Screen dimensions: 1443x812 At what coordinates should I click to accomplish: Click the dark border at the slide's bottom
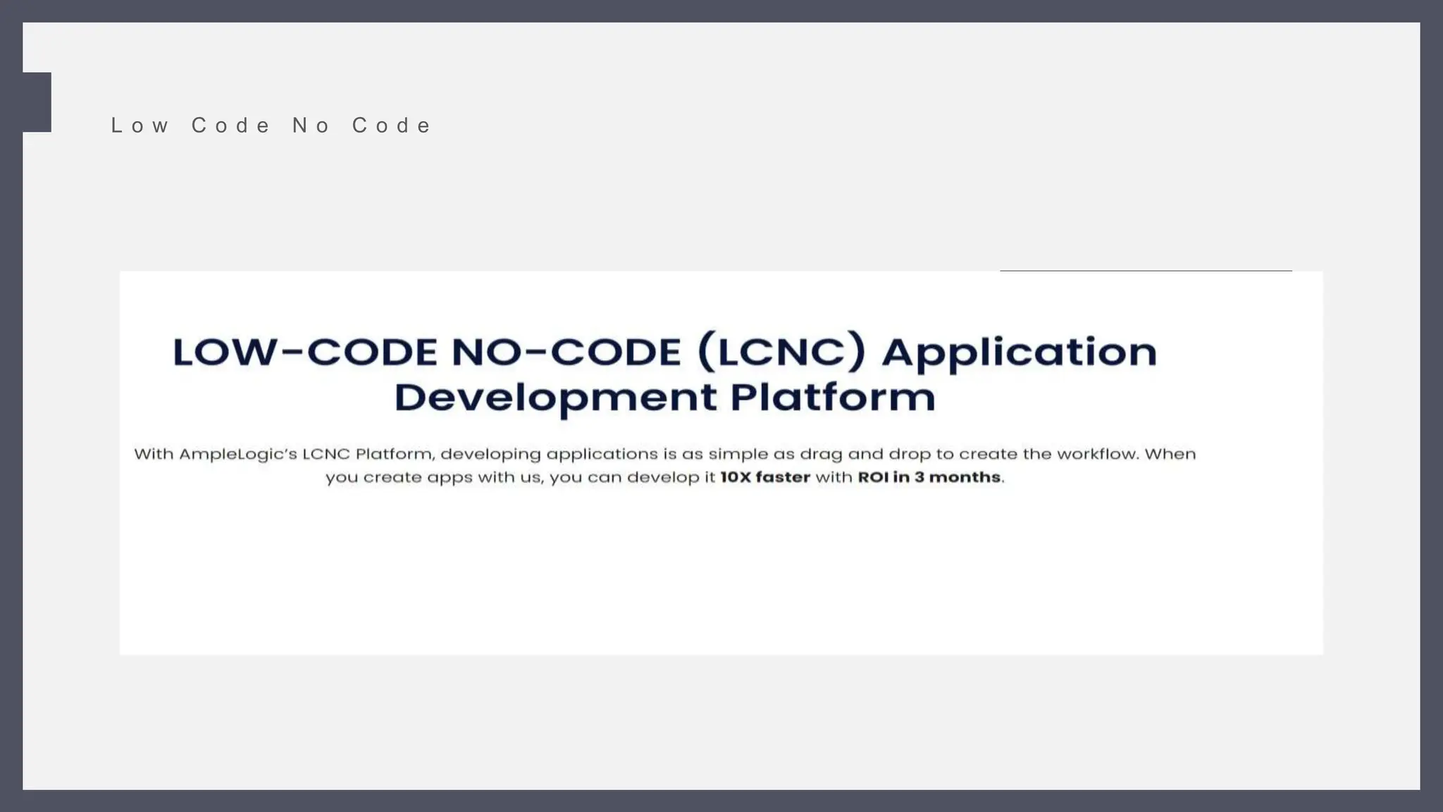(x=721, y=801)
